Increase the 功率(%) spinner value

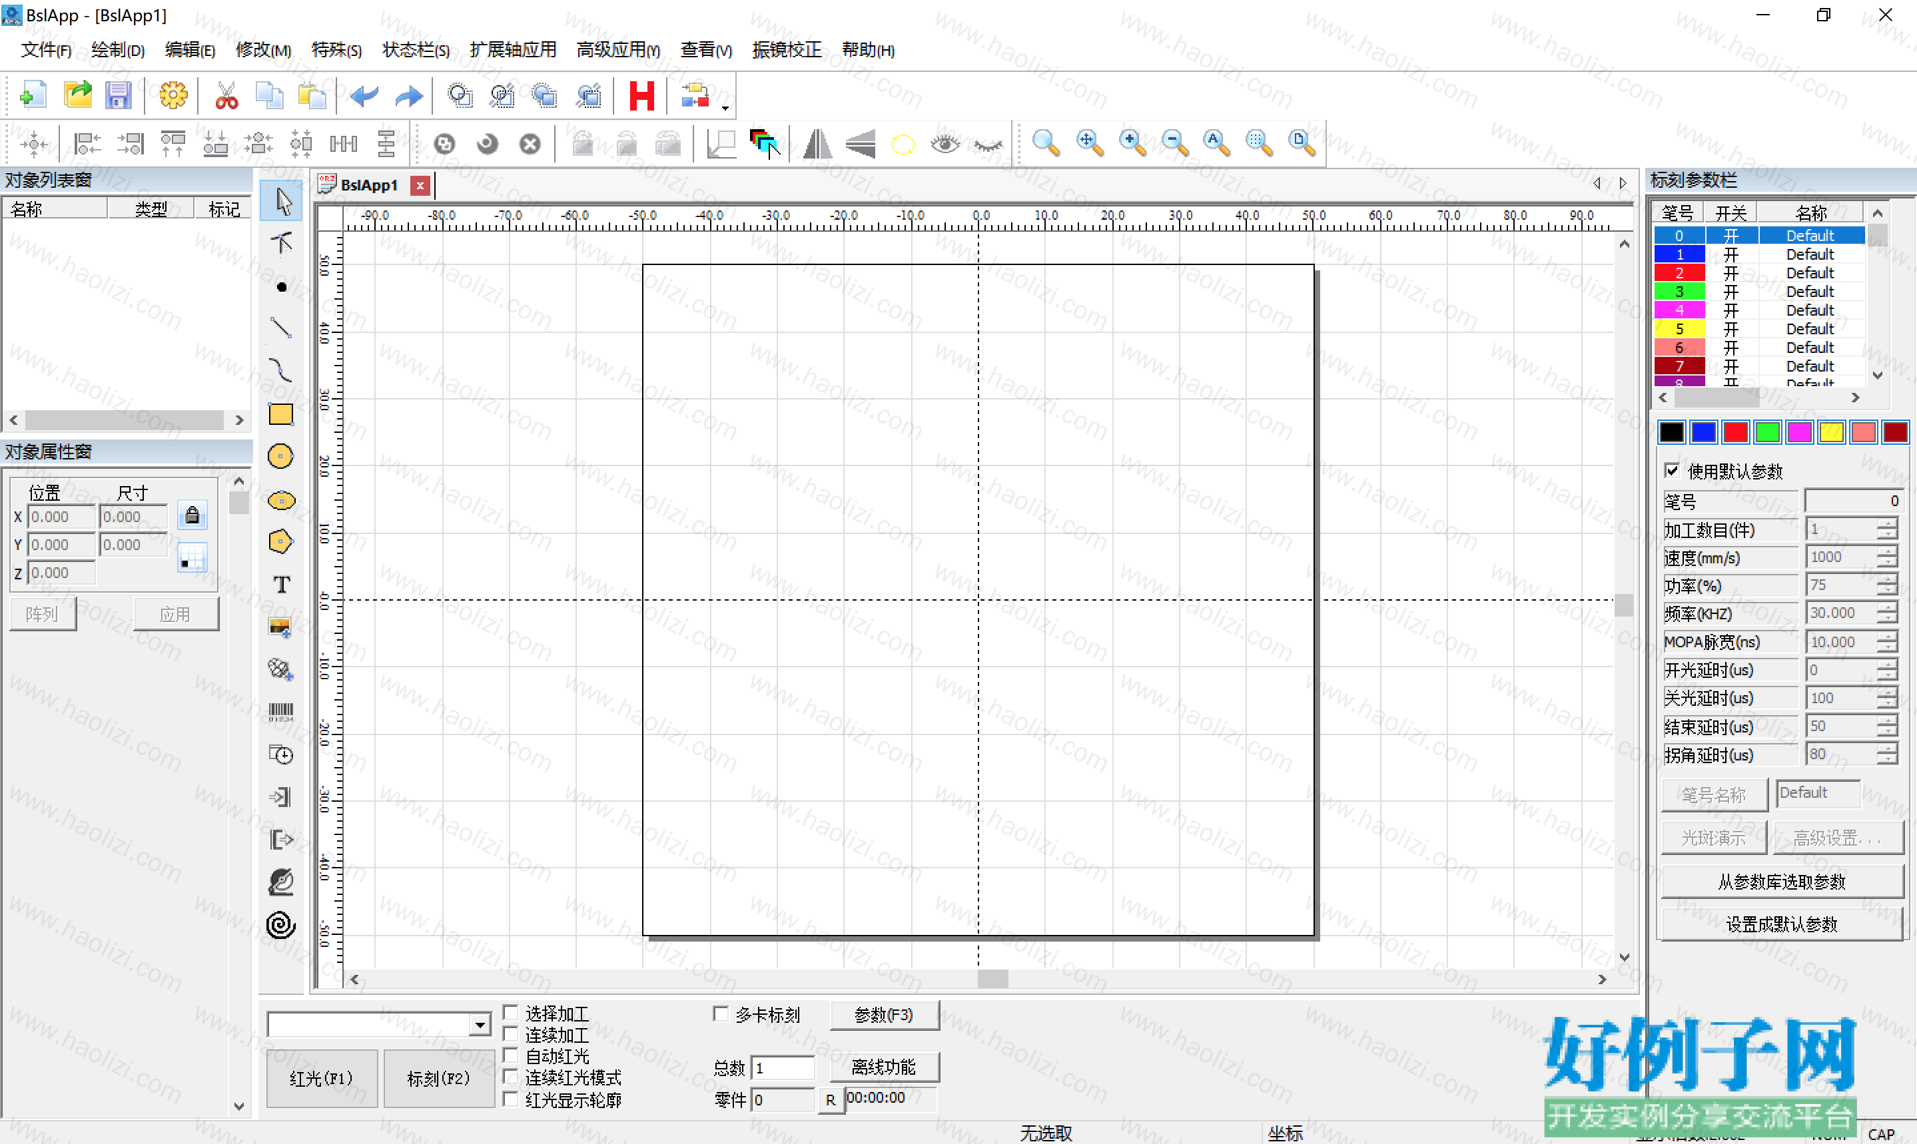1887,579
